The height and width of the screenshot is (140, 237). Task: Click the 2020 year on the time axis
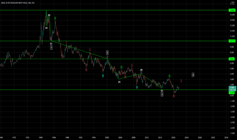pos(173,137)
